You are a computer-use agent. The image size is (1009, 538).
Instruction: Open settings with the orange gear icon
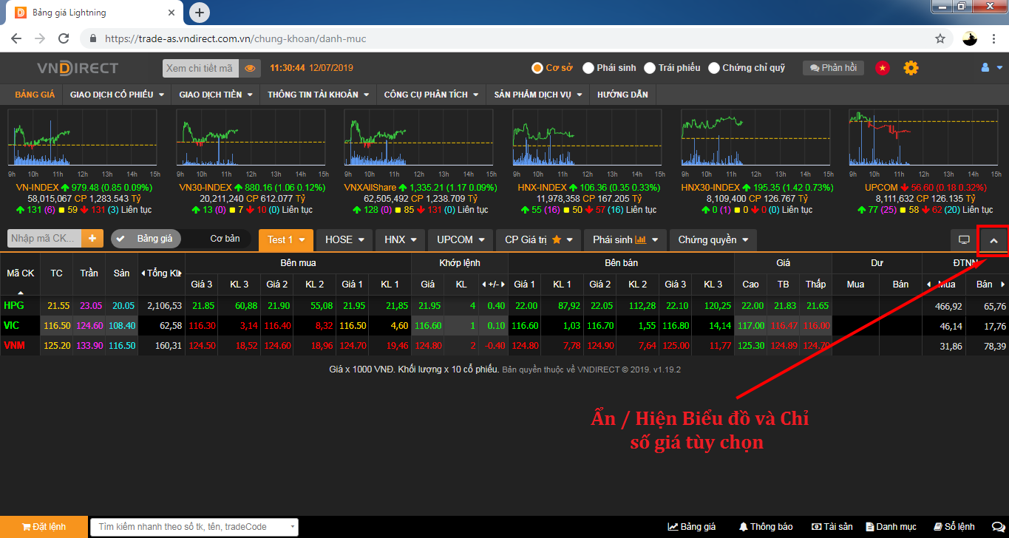pyautogui.click(x=911, y=68)
